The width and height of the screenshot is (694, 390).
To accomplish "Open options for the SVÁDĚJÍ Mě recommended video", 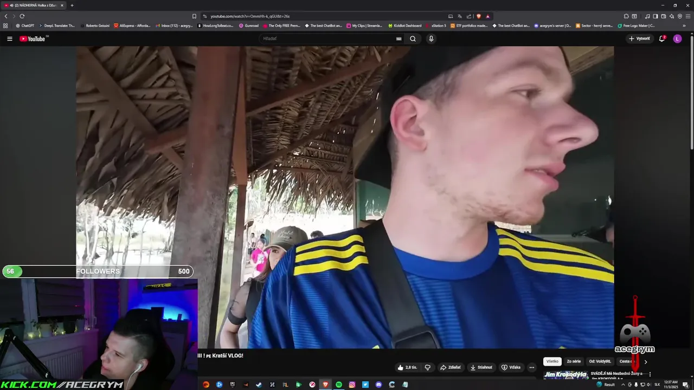I will [x=650, y=374].
